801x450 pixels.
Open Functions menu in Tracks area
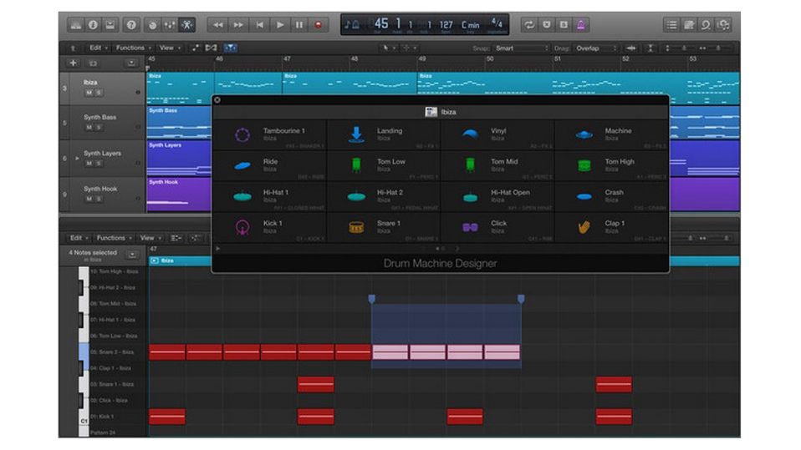pyautogui.click(x=133, y=48)
